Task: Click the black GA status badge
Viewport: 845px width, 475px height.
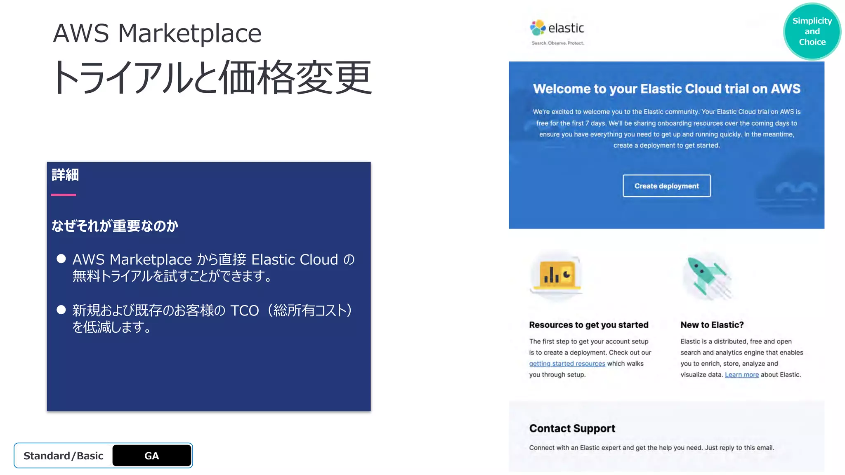Action: (151, 456)
